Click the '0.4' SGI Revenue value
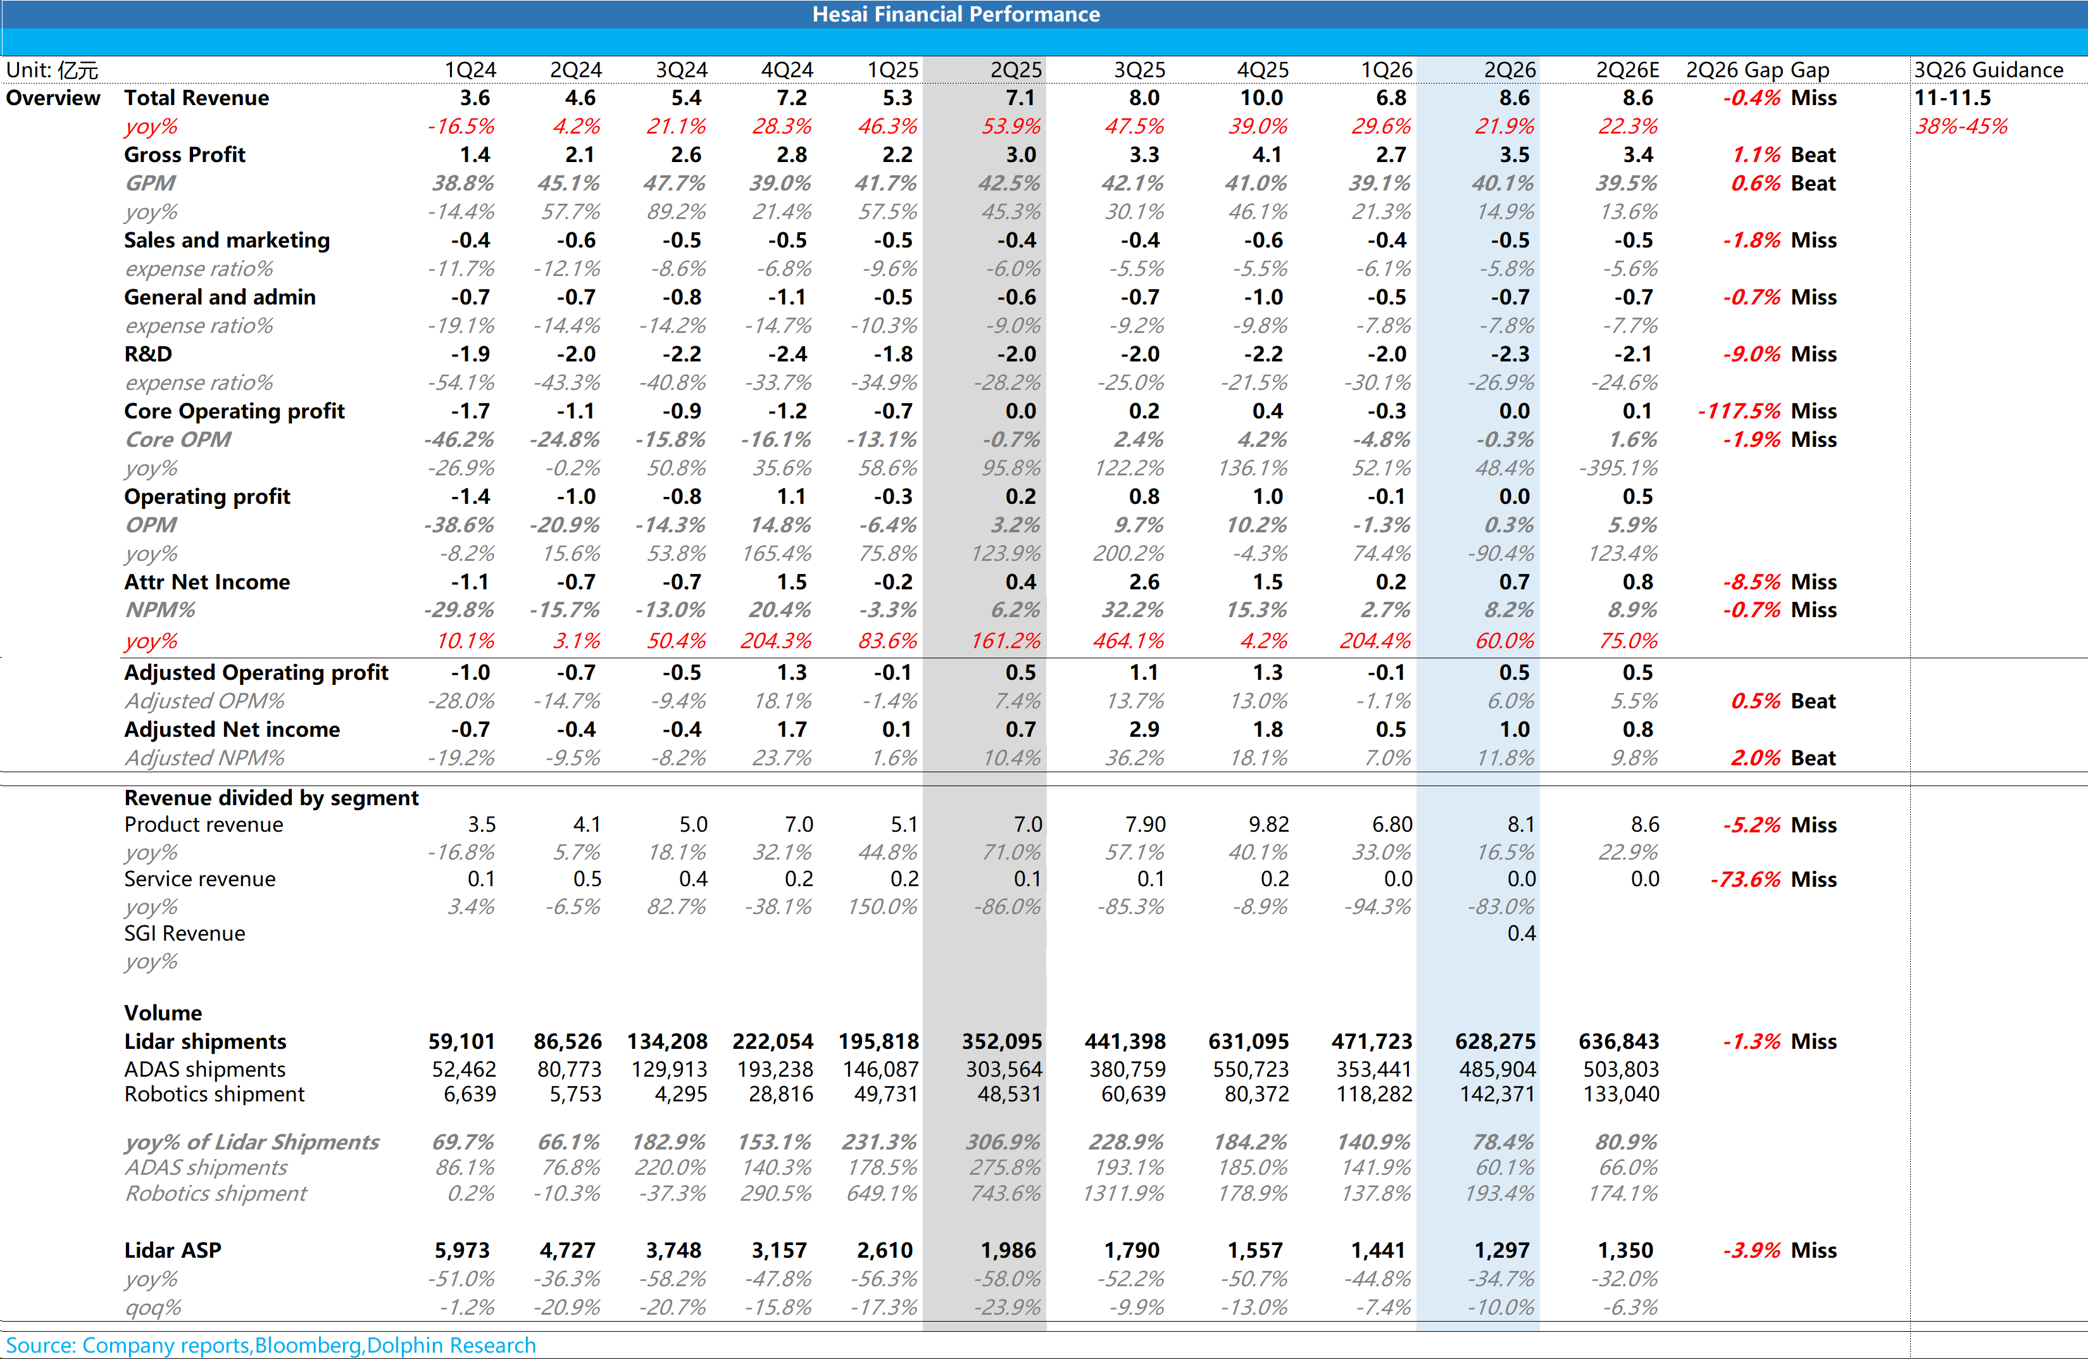 pos(1522,934)
